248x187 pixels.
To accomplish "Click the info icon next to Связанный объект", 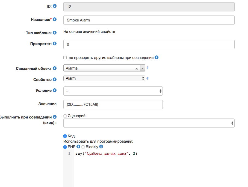I will click(x=55, y=68).
